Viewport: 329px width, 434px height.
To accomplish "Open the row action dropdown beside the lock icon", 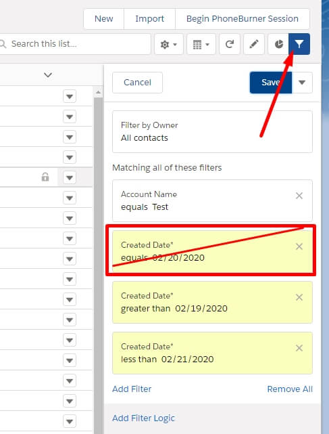I will (70, 177).
